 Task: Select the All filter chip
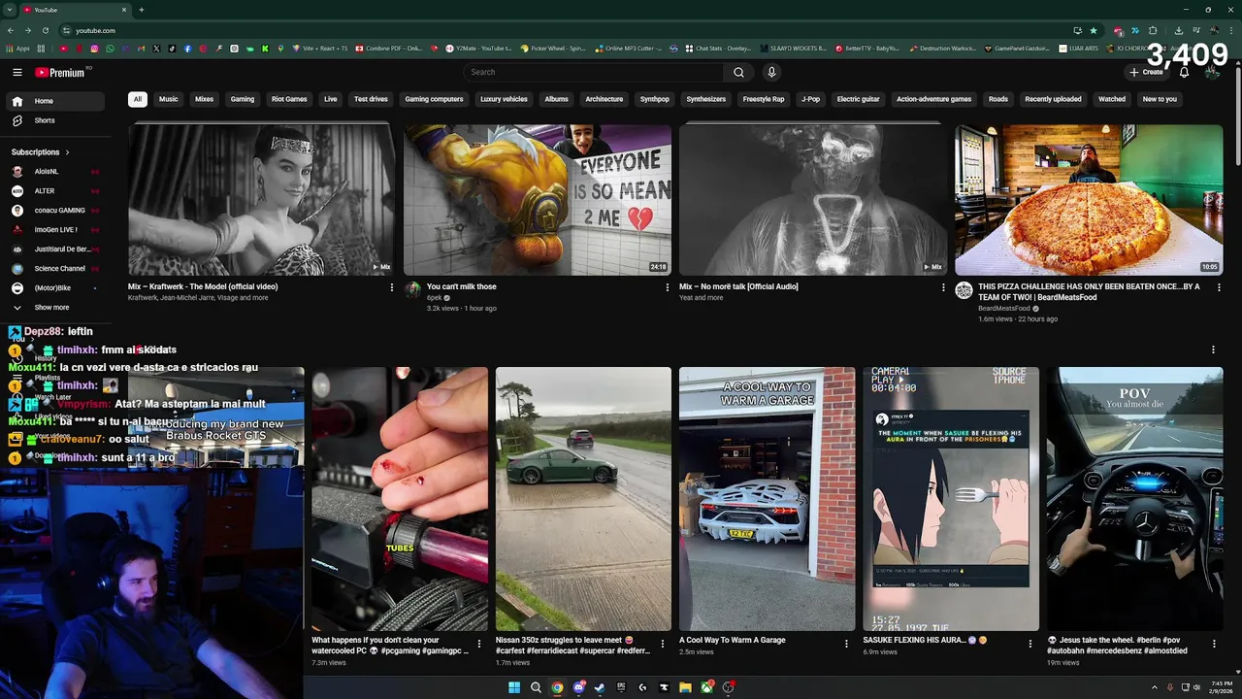tap(138, 99)
